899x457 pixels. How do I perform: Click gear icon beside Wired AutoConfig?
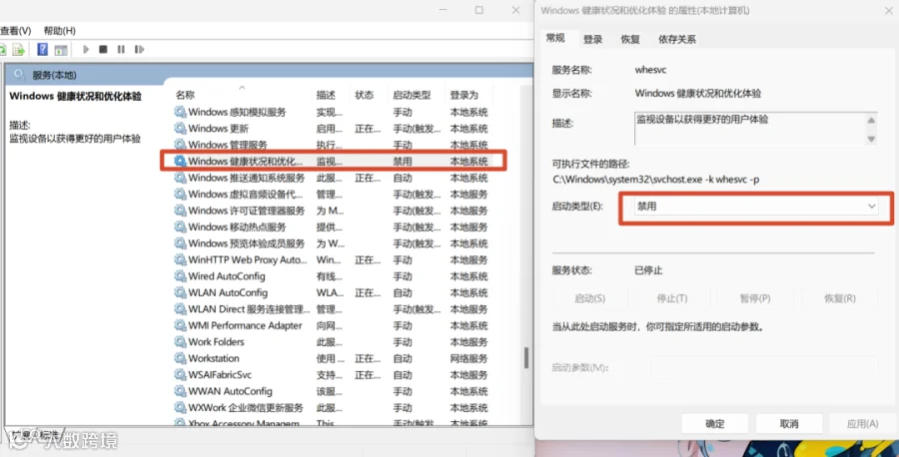180,276
